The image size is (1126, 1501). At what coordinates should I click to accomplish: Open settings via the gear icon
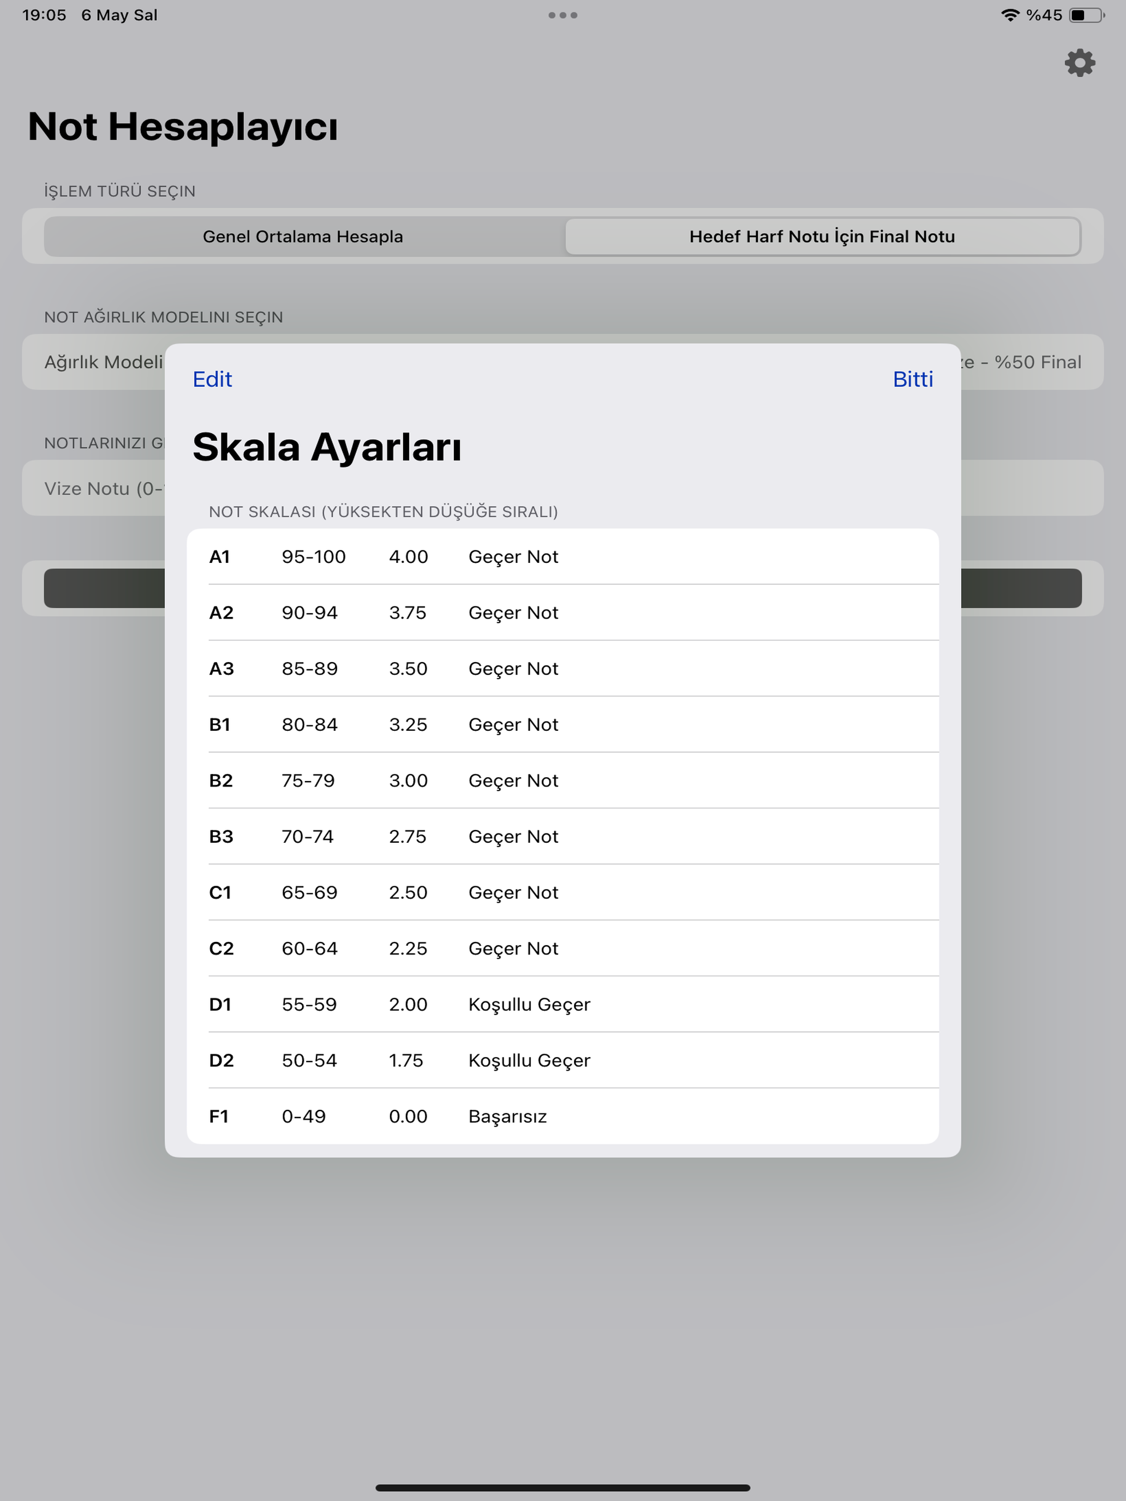[x=1079, y=63]
